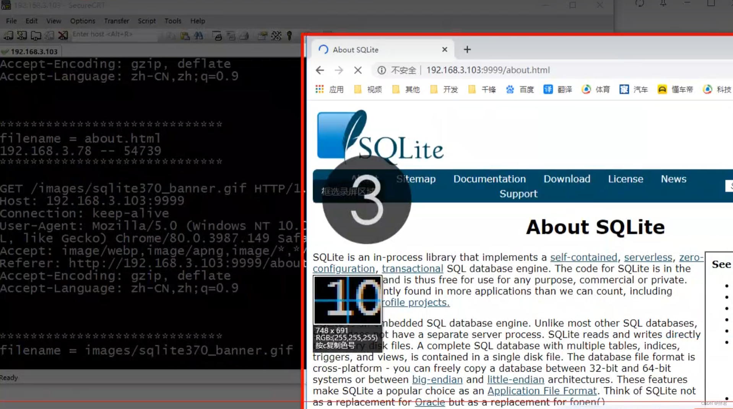This screenshot has height=409, width=733.
Task: Click Print Screen icon in SecureCRT toolbar
Action: tap(217, 36)
